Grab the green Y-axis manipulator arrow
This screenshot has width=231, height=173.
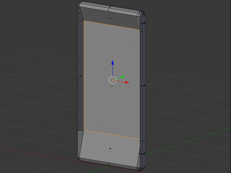click(122, 77)
